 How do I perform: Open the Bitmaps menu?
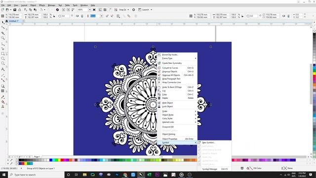[x=51, y=5]
